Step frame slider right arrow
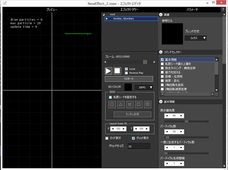The width and height of the screenshot is (228, 170). (154, 62)
